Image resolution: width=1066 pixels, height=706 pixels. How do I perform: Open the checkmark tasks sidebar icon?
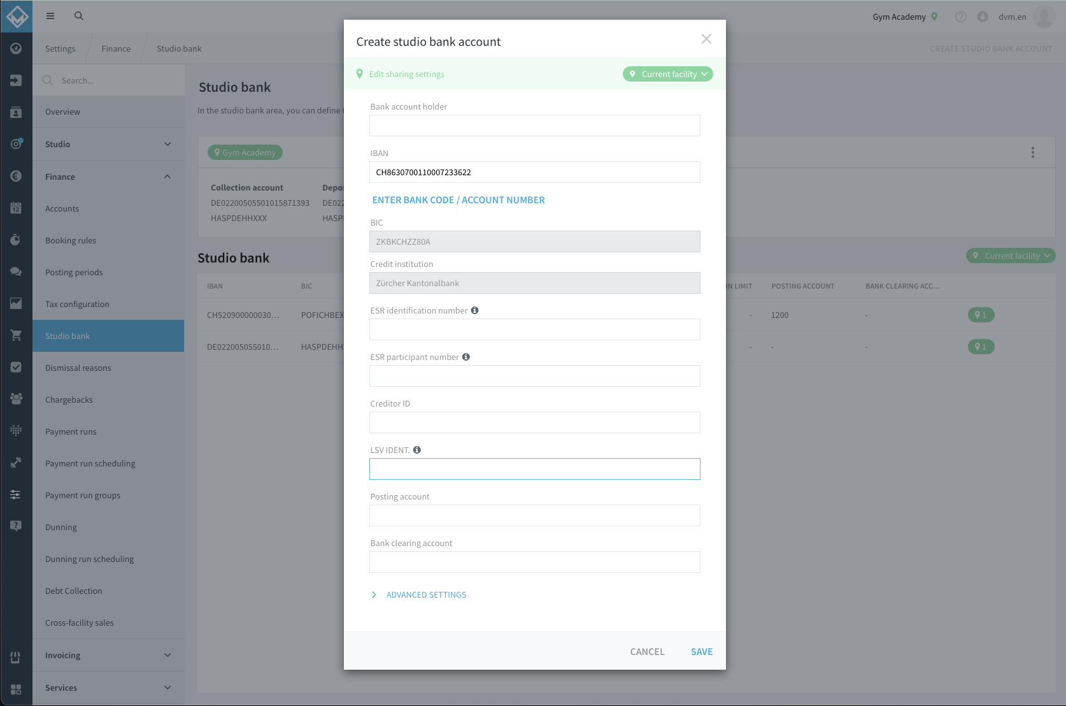[16, 367]
